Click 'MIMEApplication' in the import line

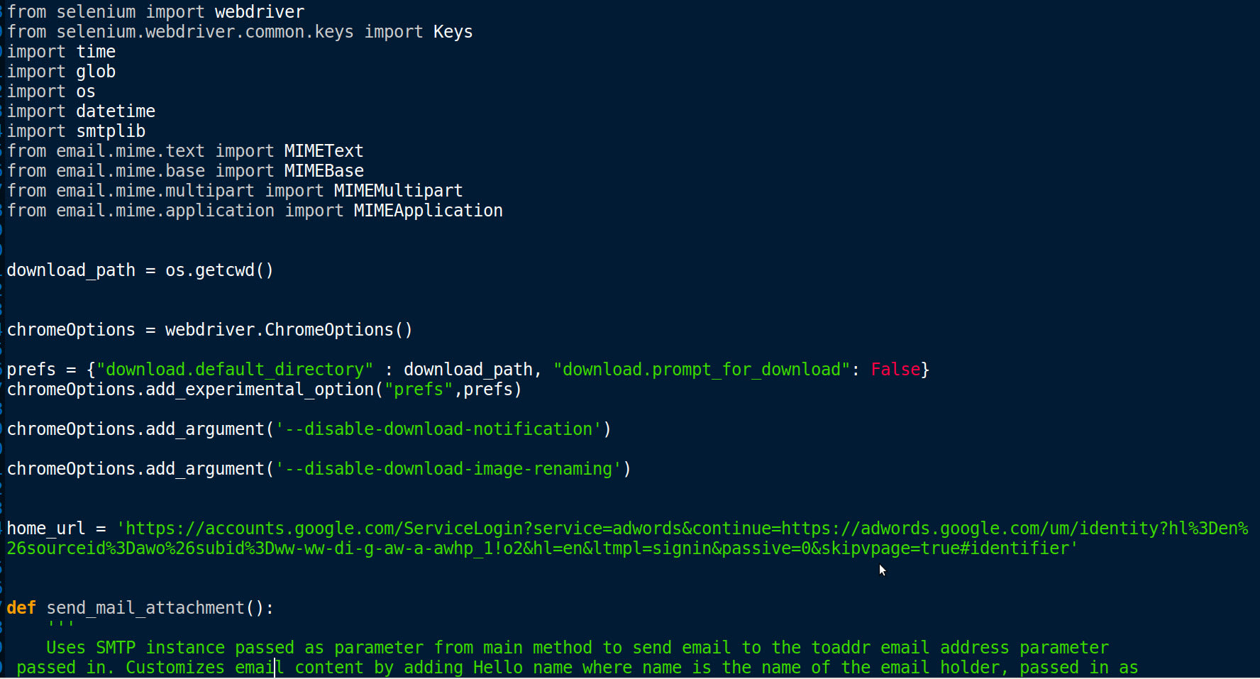point(428,211)
